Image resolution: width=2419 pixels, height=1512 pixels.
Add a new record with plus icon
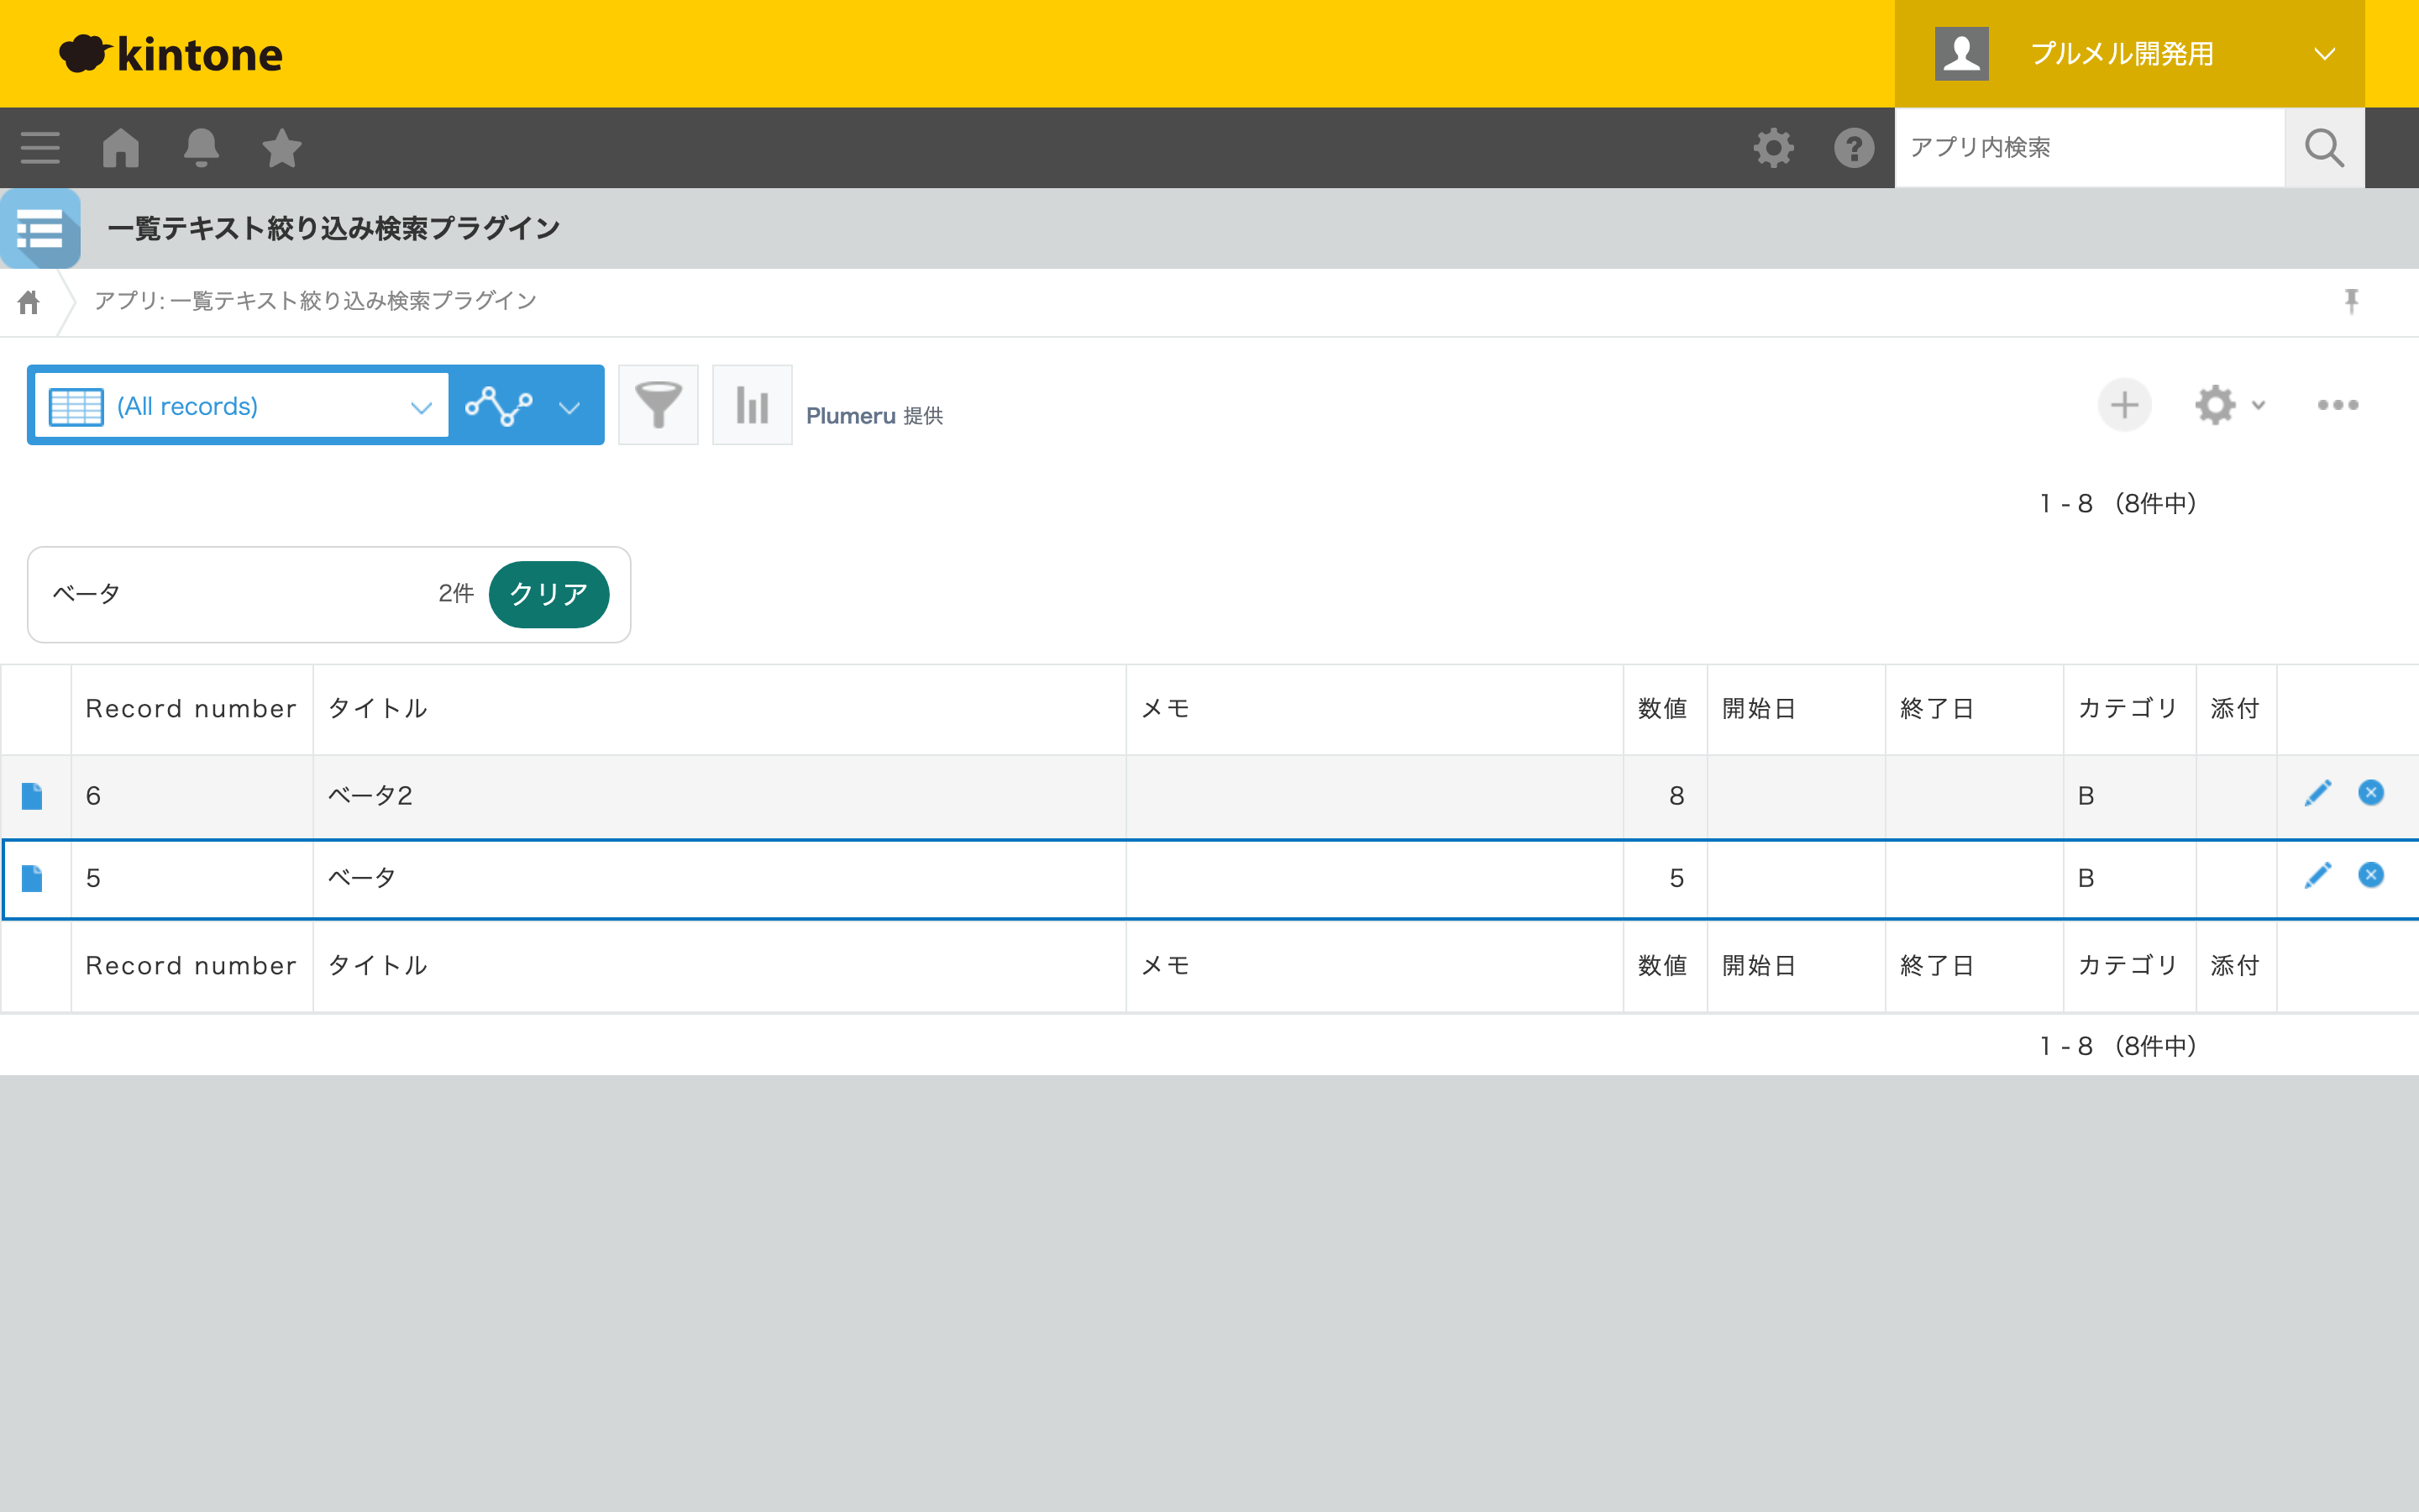coord(2124,405)
